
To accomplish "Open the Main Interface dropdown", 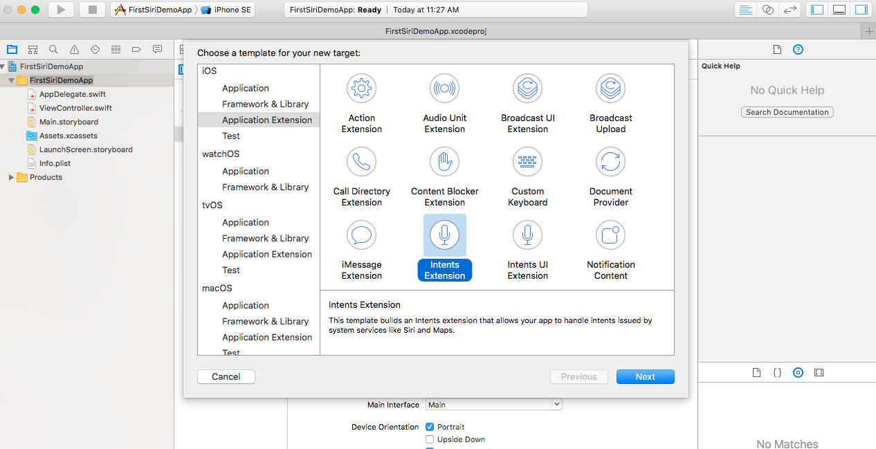I will 494,405.
